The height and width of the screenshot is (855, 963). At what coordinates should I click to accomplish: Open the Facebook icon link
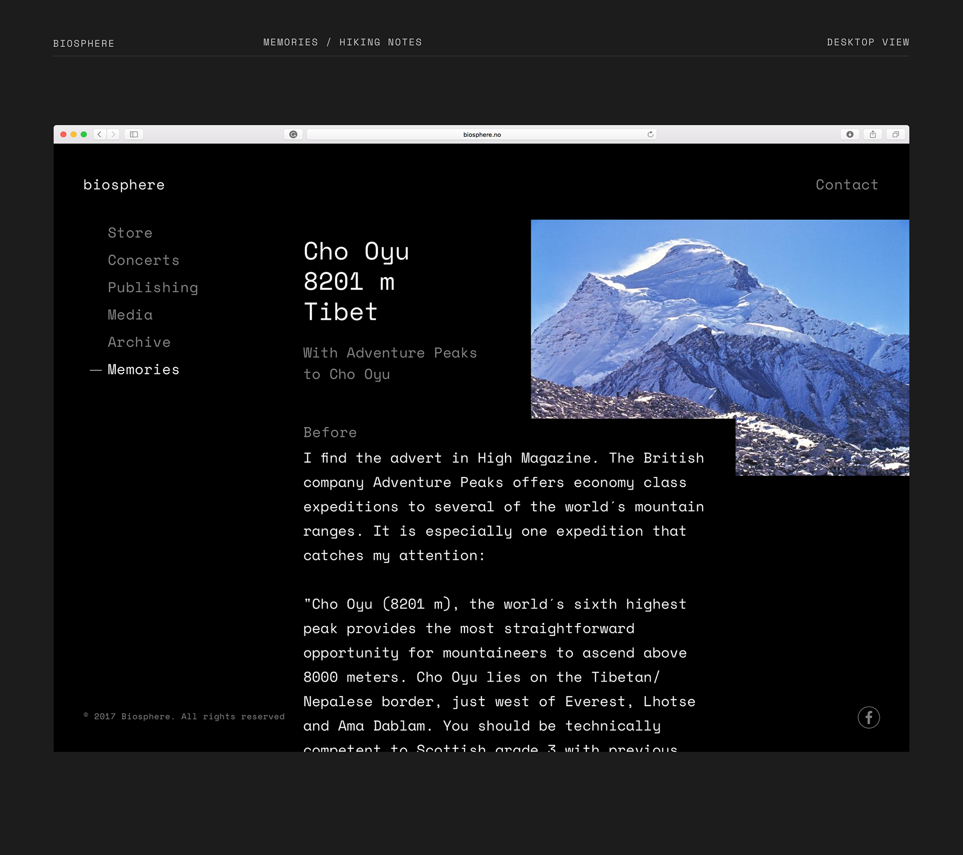869,717
